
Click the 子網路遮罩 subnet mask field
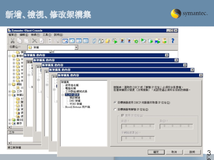tap(138, 138)
